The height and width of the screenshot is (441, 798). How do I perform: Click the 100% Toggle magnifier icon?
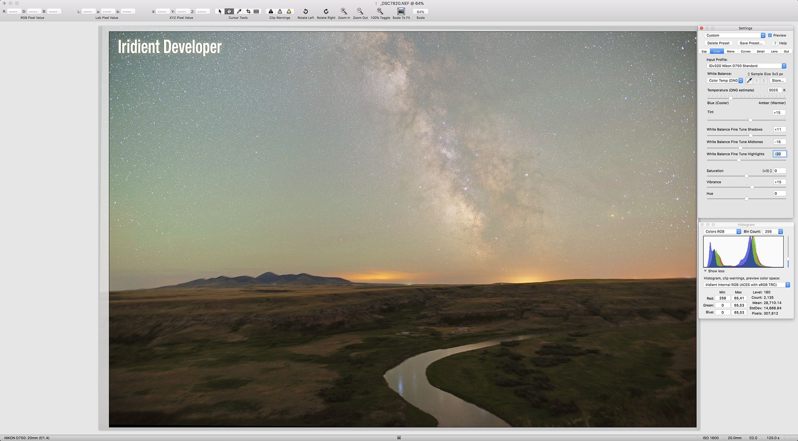tap(380, 12)
